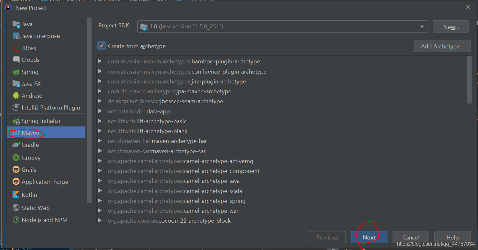Select camel-archetype-activemq archetype
Viewport: 478px width, 250px height.
point(180,161)
